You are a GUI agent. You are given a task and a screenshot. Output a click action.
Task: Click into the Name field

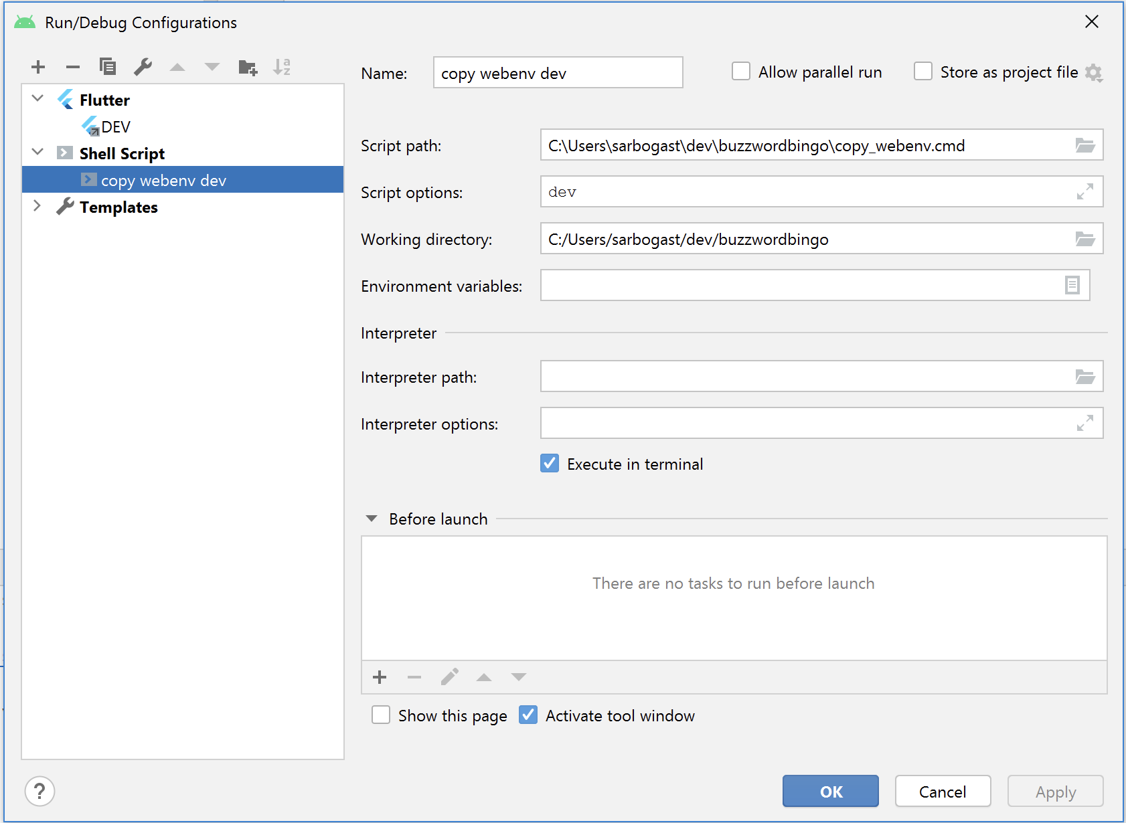pos(558,72)
